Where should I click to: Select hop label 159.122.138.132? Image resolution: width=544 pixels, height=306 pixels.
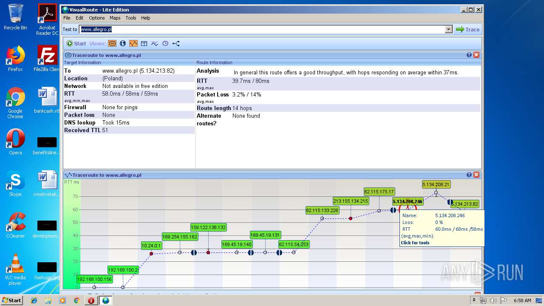208,227
